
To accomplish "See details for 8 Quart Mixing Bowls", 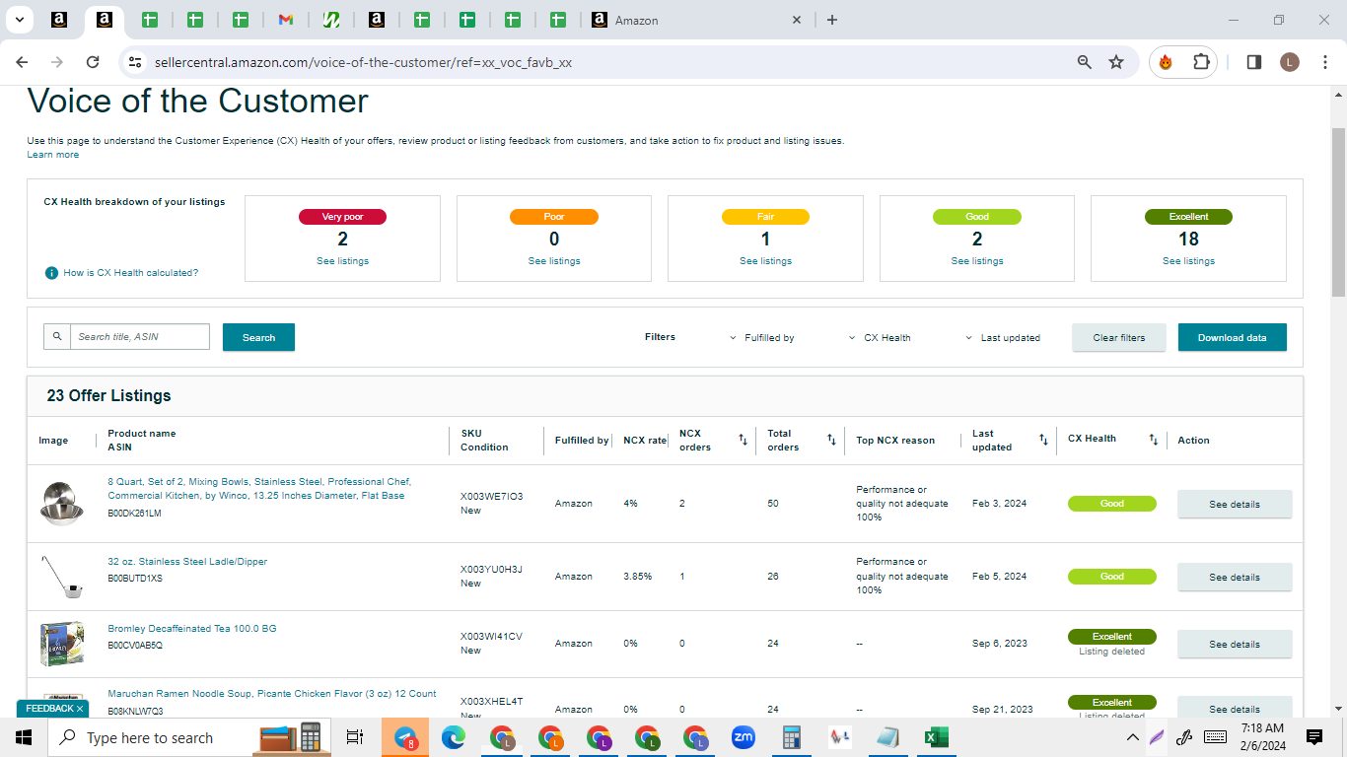I will (1235, 504).
